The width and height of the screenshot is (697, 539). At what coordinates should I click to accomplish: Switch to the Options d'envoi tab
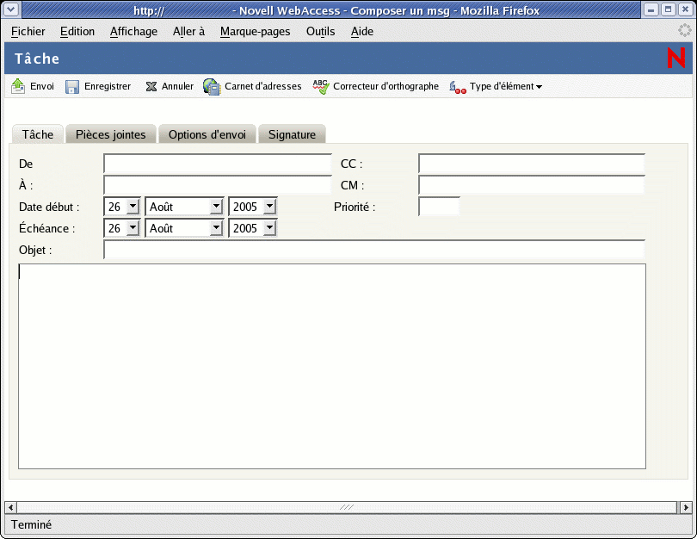tap(207, 134)
